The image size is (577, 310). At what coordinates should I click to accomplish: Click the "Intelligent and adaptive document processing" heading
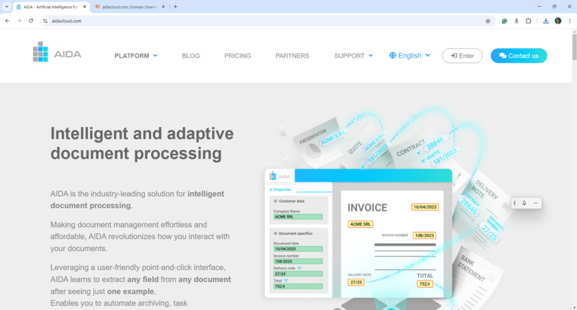coord(142,143)
